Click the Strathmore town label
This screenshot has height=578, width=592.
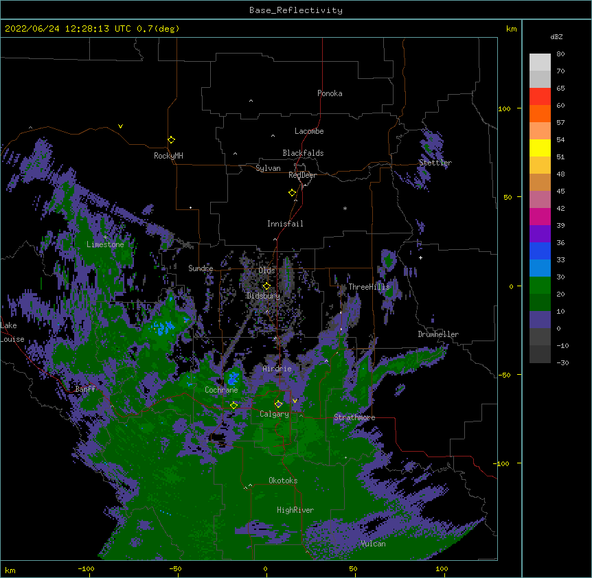click(x=354, y=417)
